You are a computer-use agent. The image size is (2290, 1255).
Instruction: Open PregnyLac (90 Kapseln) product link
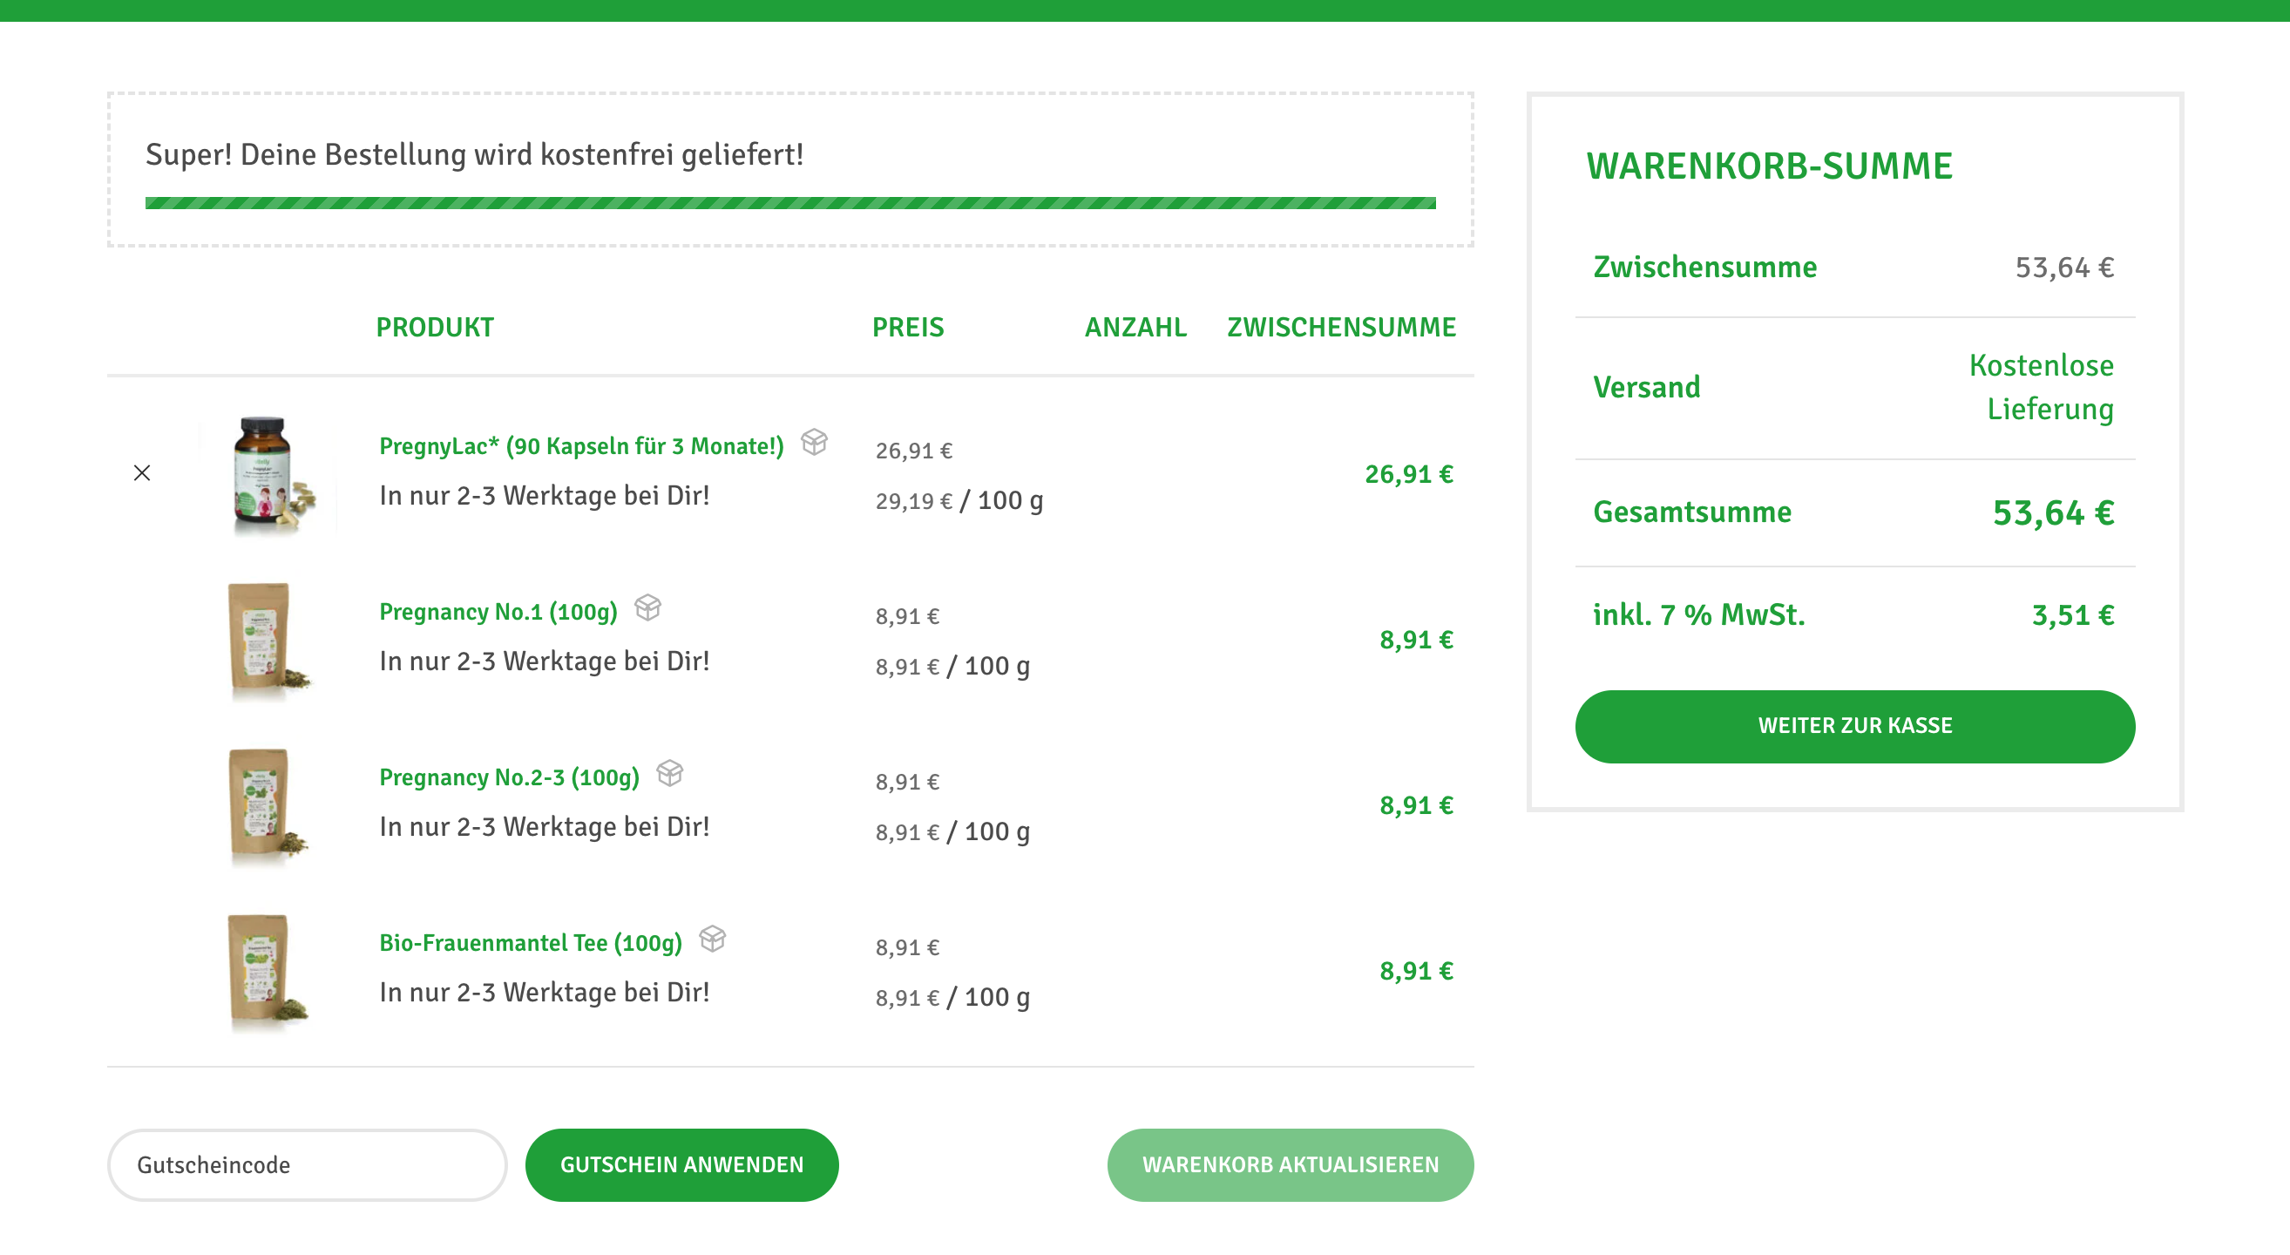point(580,446)
